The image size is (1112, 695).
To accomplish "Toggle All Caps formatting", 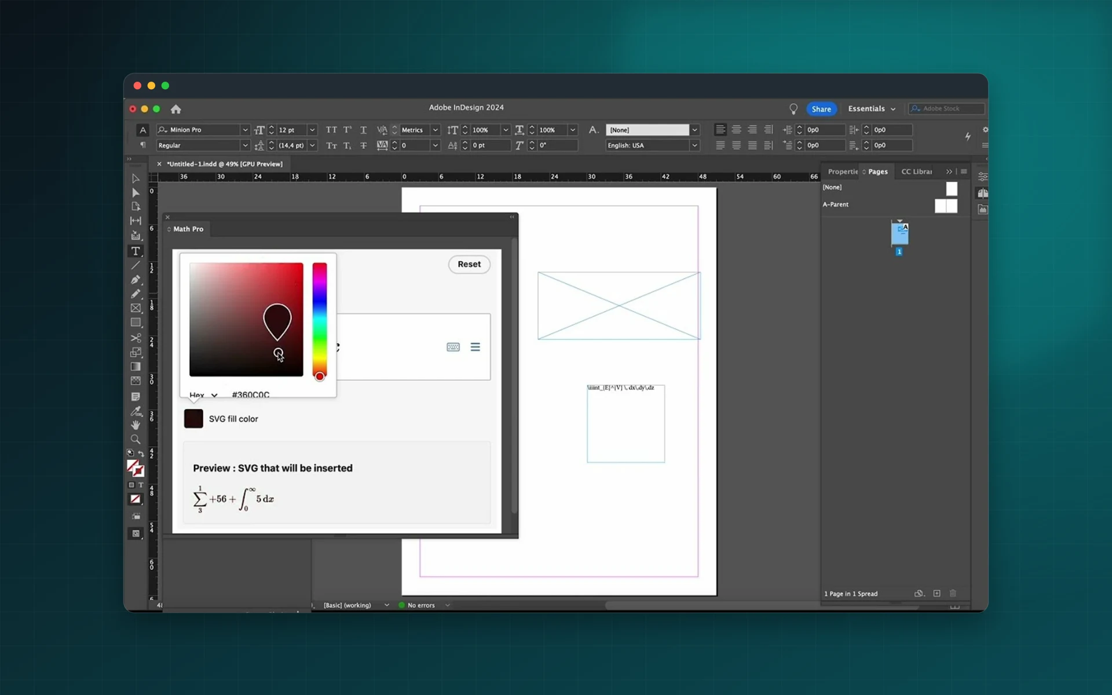I will pyautogui.click(x=331, y=130).
